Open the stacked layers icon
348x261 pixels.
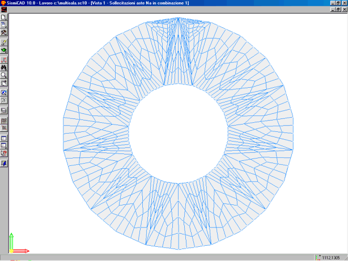click(4, 110)
